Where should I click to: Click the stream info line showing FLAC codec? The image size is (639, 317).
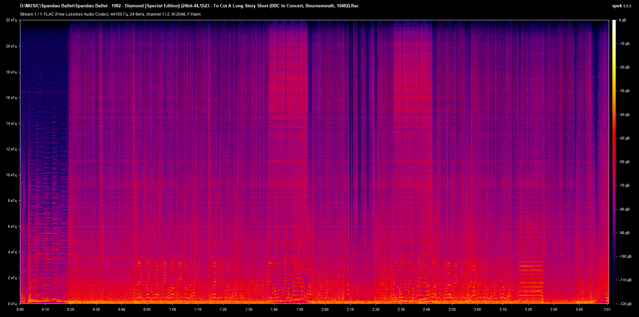110,14
